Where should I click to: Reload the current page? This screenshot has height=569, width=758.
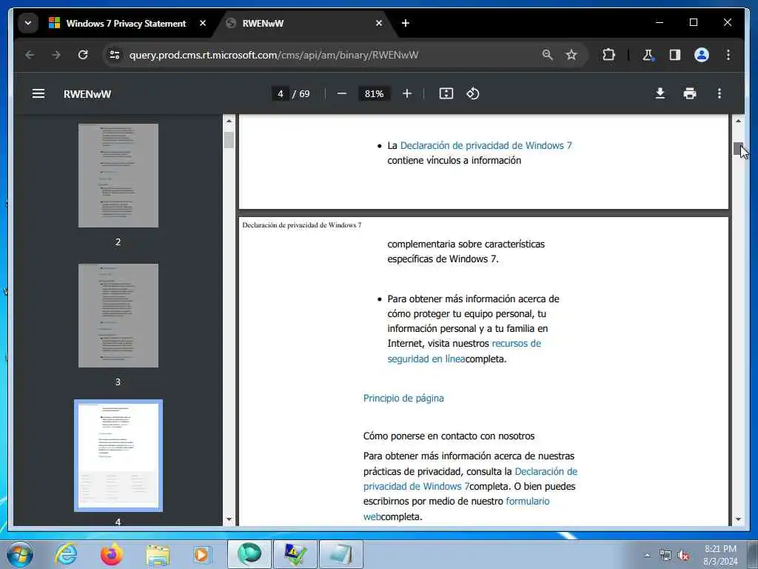pyautogui.click(x=83, y=55)
